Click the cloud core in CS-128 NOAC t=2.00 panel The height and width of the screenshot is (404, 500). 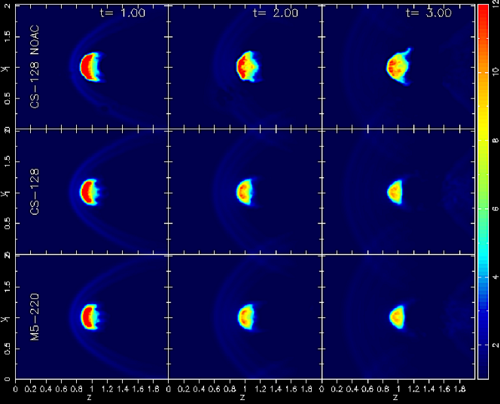[x=248, y=67]
